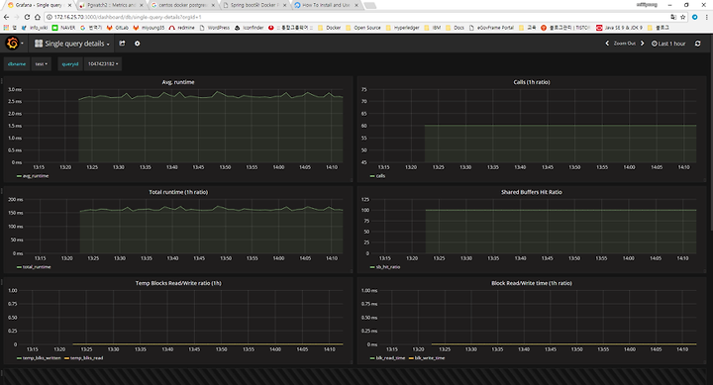Expand the Open Source bookmarks folder
The image size is (713, 385).
pyautogui.click(x=362, y=28)
